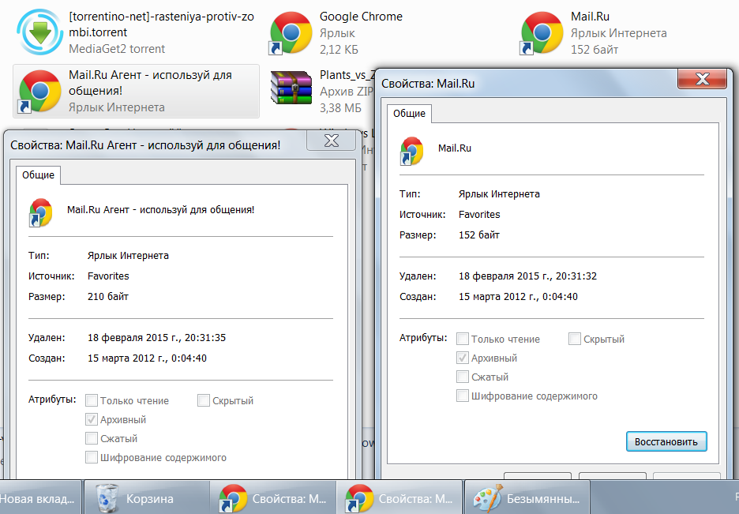Select Общие tab in Mail.Ru Агент properties
The width and height of the screenshot is (739, 514).
(x=38, y=174)
